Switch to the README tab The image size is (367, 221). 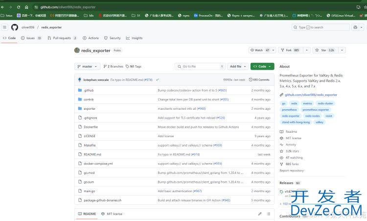[x=87, y=214]
